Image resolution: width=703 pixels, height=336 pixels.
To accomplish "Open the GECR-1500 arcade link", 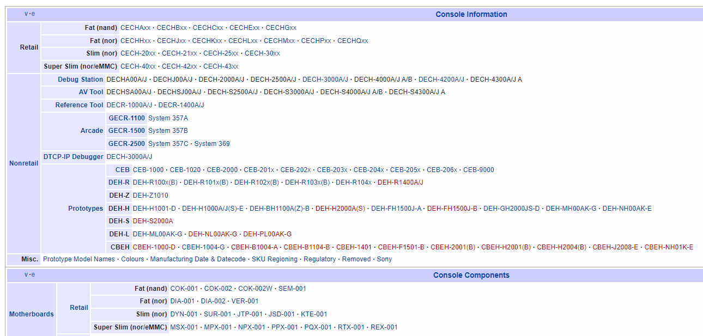I will [x=127, y=131].
